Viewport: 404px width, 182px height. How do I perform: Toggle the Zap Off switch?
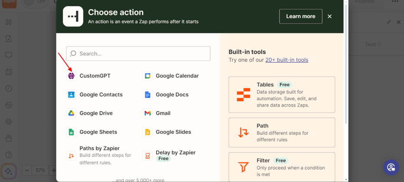tap(35, 2)
